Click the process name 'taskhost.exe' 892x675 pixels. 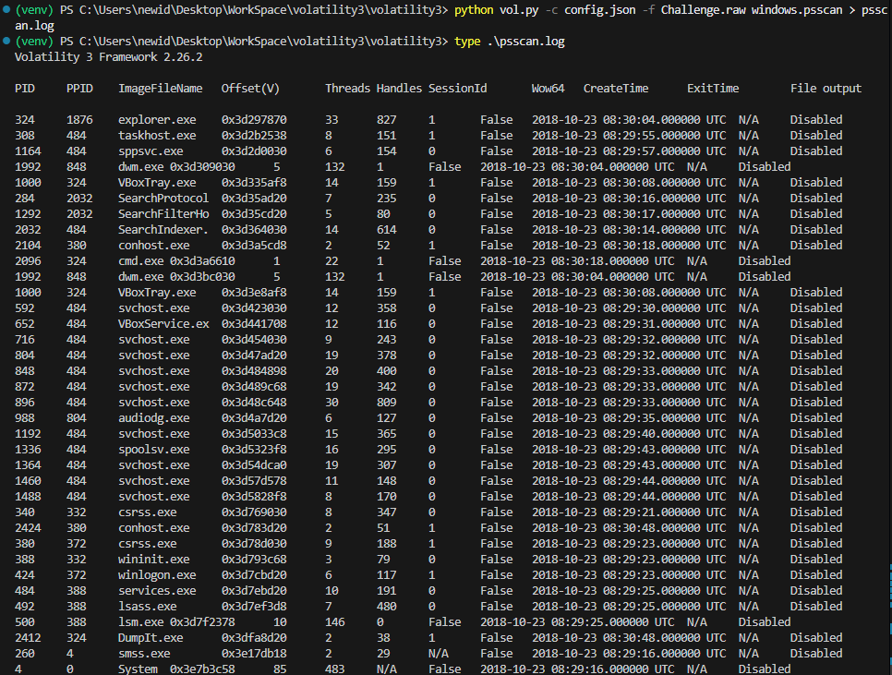pos(157,136)
